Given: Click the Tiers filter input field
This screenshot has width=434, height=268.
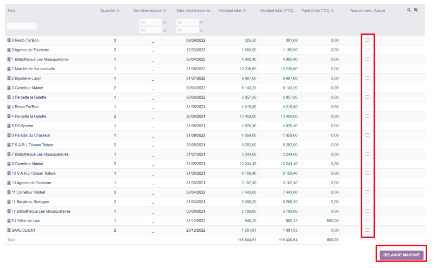Looking at the screenshot, I should pos(22,25).
